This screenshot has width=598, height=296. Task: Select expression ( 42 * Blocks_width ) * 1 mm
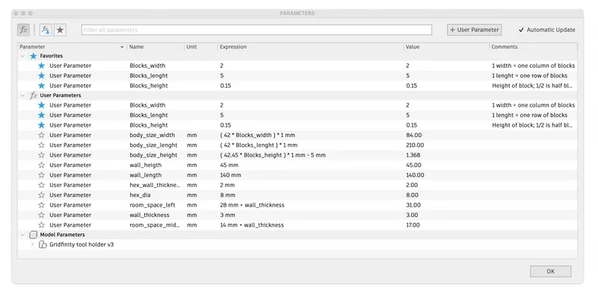coord(257,135)
